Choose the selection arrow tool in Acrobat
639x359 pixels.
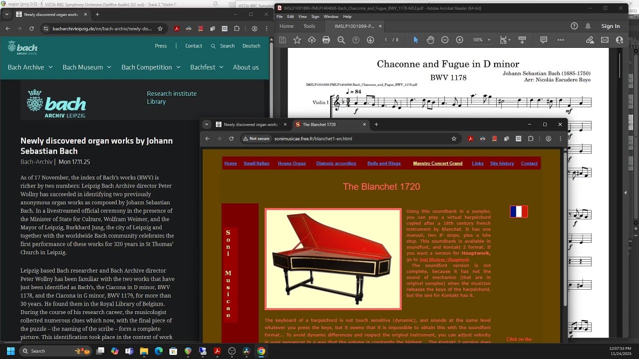pyautogui.click(x=415, y=40)
